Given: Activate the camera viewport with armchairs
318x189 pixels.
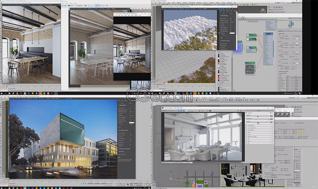Looking at the screenshot, I should (253, 175).
